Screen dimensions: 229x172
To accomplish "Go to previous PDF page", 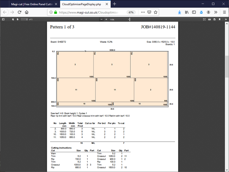I will coord(13,19).
